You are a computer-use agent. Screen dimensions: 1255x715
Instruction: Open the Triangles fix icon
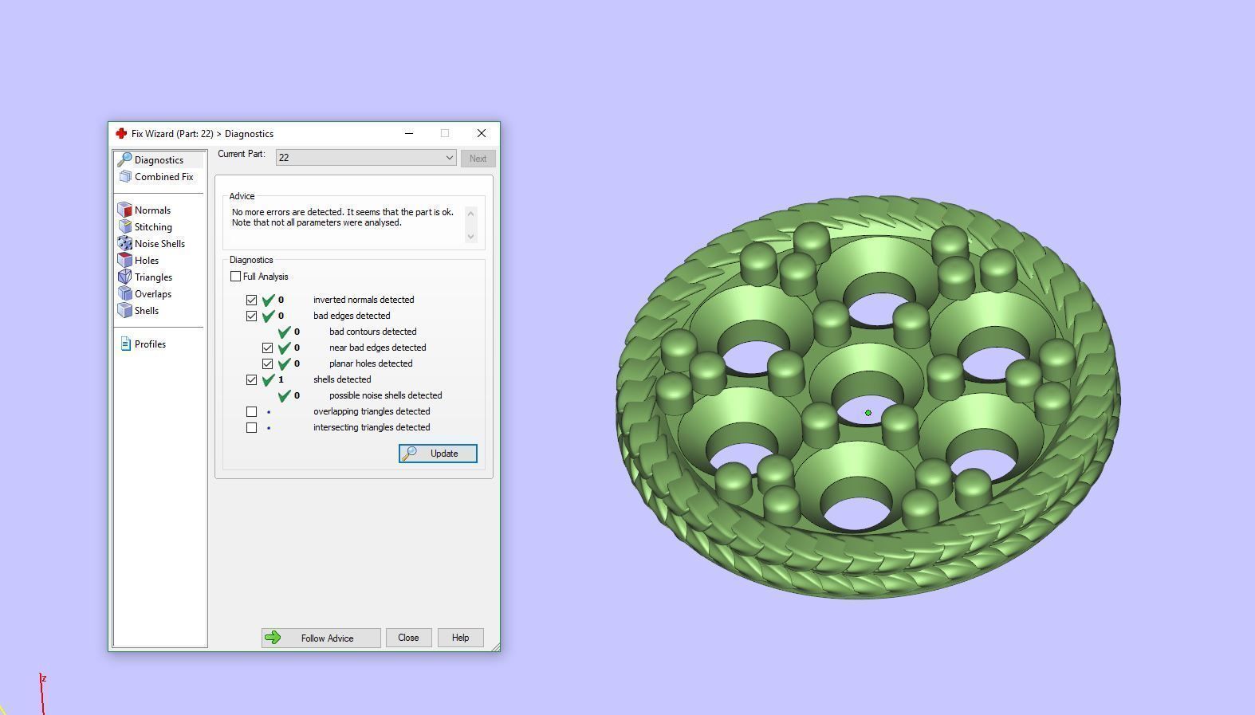point(124,277)
